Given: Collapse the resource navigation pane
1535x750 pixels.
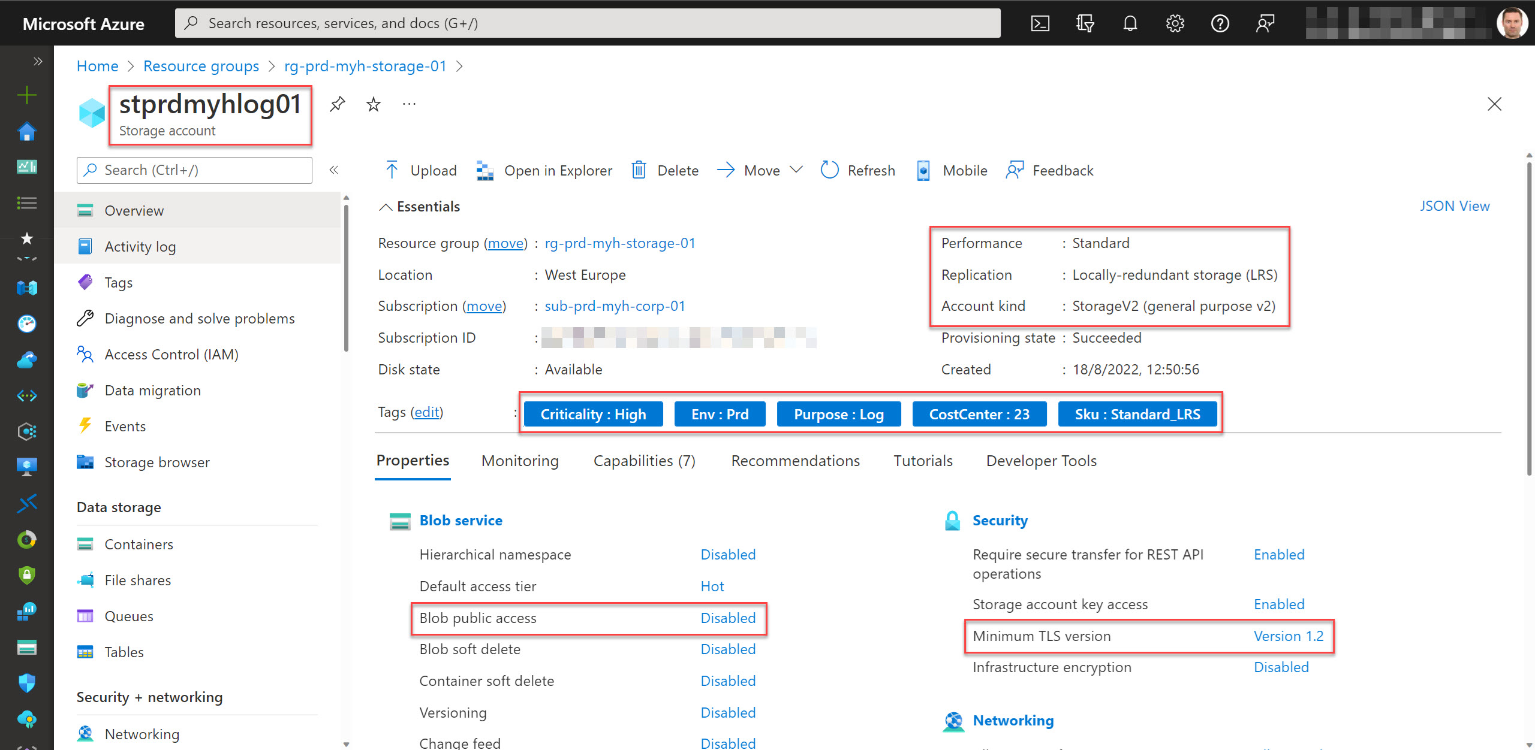Looking at the screenshot, I should coord(334,170).
